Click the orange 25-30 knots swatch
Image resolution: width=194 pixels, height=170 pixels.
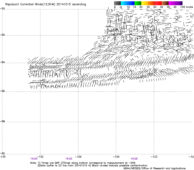[x=152, y=3]
